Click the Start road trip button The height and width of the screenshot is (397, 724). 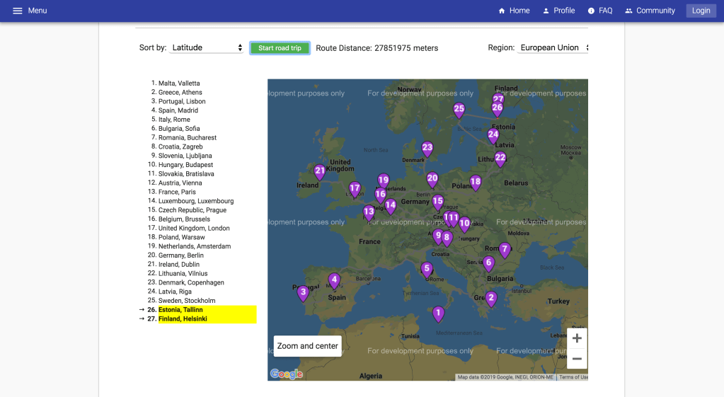(280, 48)
